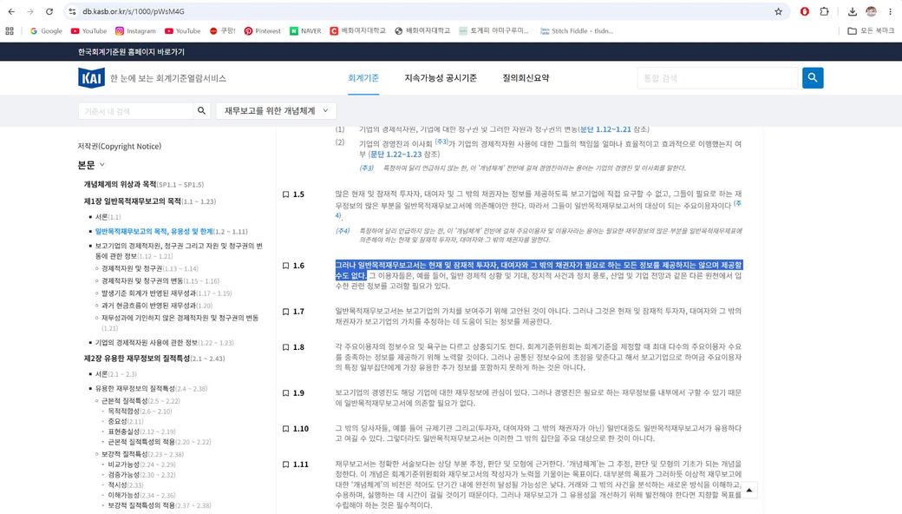Open 근본적 질적특성(2.5~2.22) item

point(141,400)
